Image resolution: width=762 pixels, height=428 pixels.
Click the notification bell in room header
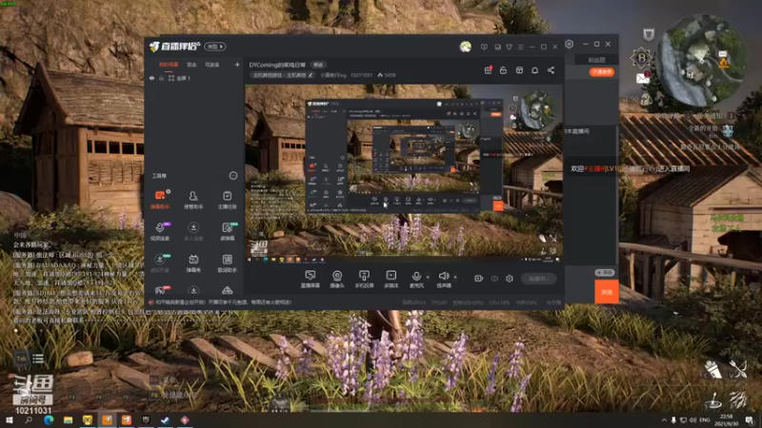534,70
